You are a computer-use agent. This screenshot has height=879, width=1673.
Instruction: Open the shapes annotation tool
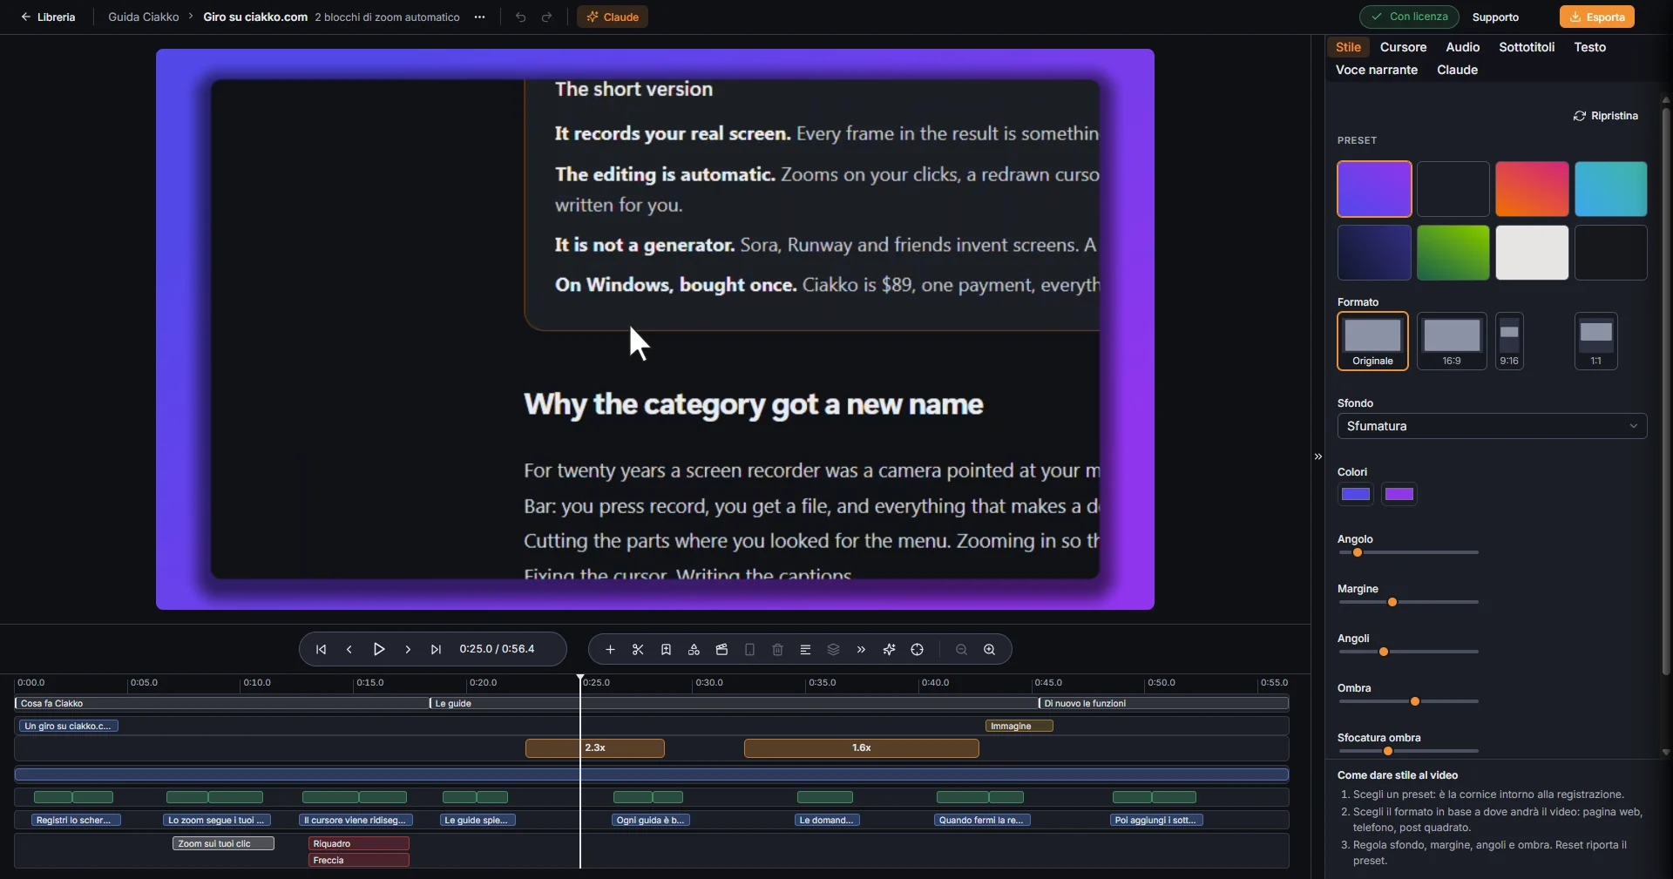pos(694,650)
